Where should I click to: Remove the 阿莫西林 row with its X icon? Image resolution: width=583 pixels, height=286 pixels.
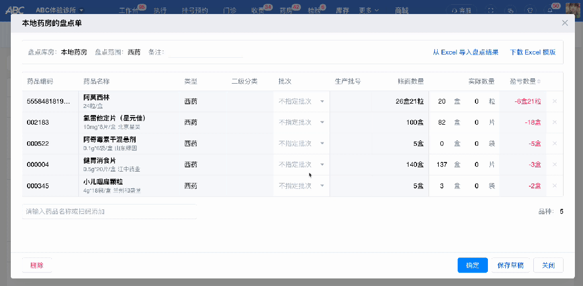coord(554,101)
